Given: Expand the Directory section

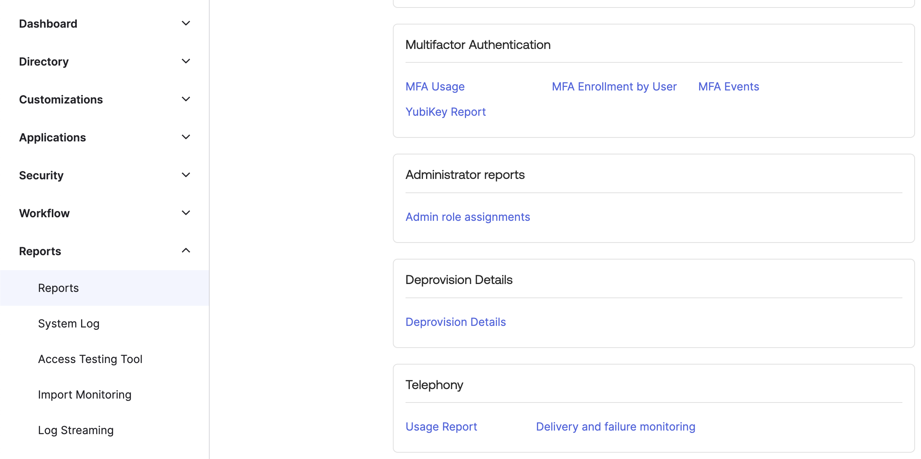Looking at the screenshot, I should [x=186, y=61].
